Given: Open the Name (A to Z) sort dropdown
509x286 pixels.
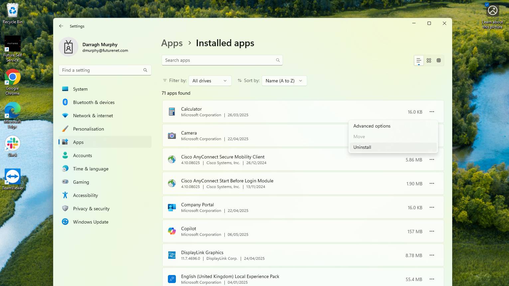Looking at the screenshot, I should point(284,80).
